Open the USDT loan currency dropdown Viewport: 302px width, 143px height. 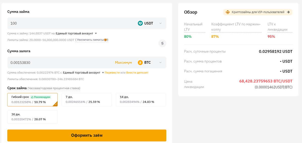pos(160,23)
